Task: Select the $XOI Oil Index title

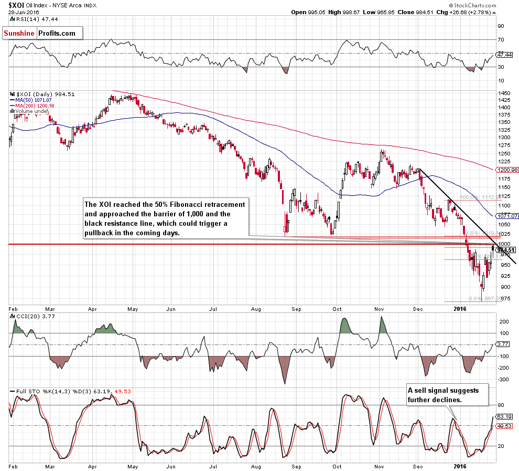Action: coord(52,5)
